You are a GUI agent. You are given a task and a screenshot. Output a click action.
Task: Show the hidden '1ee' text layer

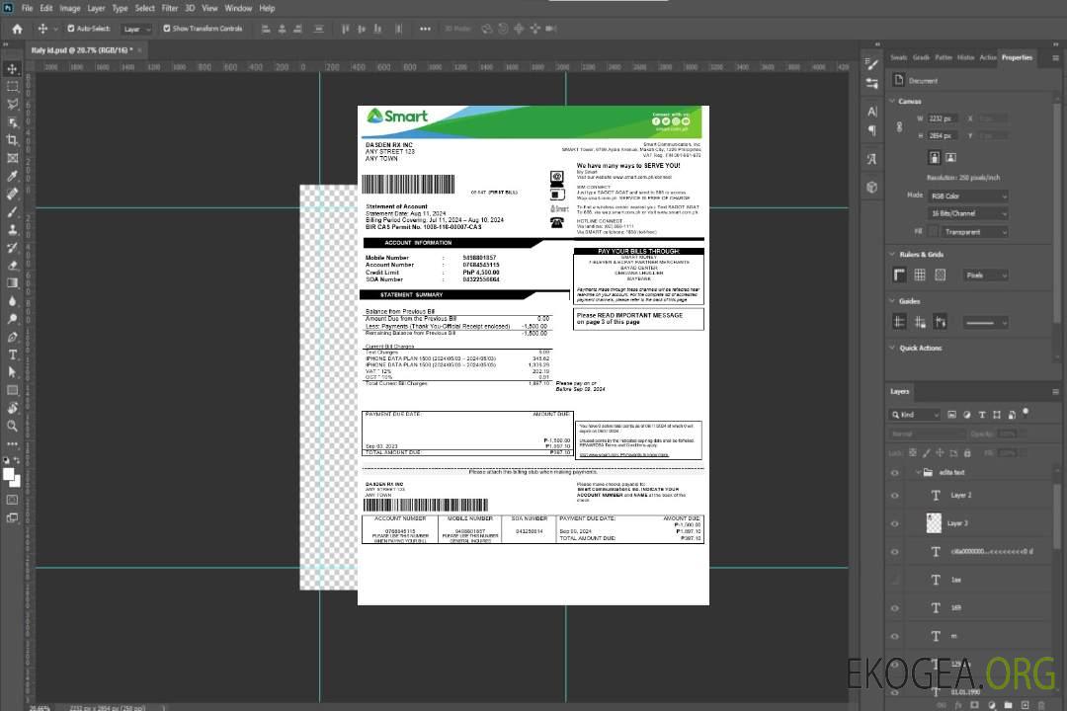895,580
